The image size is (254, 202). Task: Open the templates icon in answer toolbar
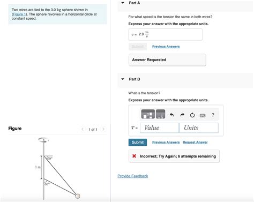point(148,114)
